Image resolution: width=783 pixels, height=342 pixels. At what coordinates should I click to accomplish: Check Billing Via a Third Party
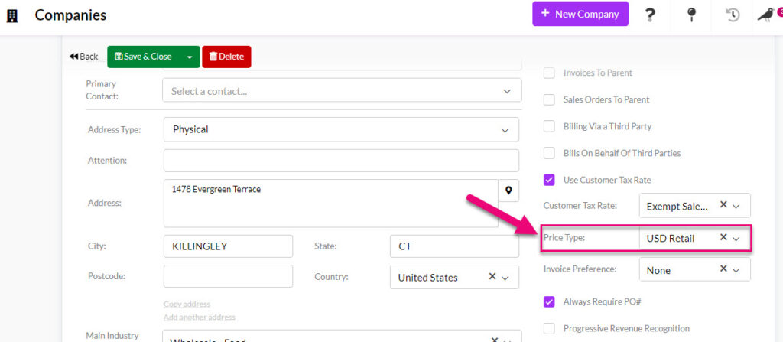coord(549,126)
